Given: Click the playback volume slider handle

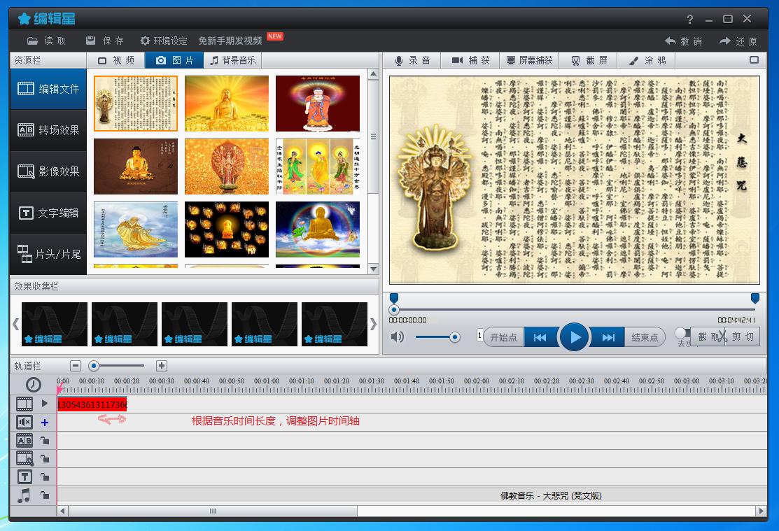Looking at the screenshot, I should pyautogui.click(x=455, y=337).
